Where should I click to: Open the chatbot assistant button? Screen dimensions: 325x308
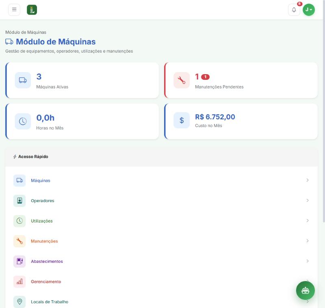305,290
